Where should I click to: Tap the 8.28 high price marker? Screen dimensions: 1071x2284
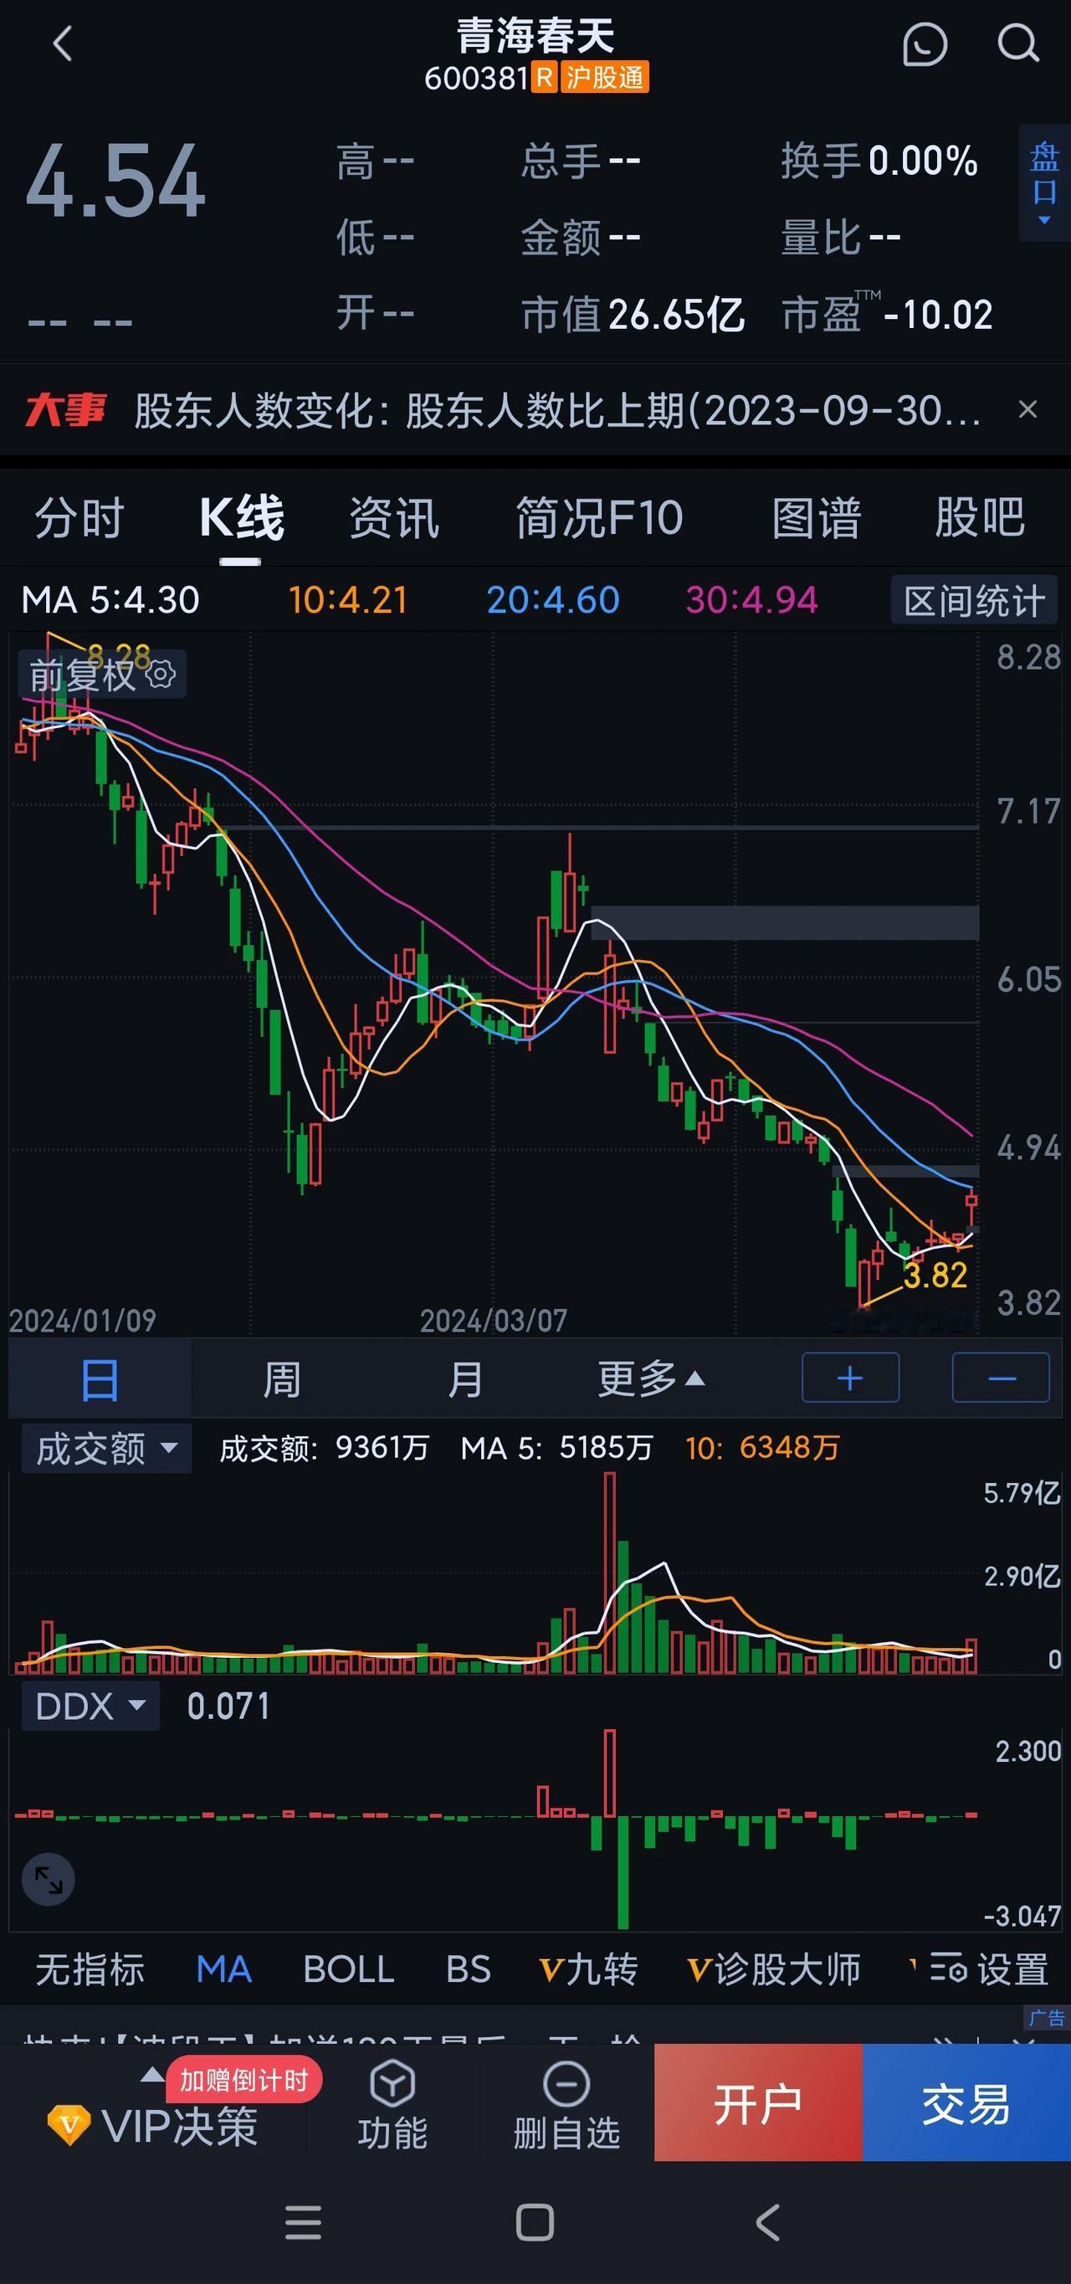[x=119, y=655]
